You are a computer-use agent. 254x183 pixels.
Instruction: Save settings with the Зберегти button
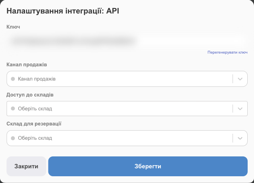(148, 166)
